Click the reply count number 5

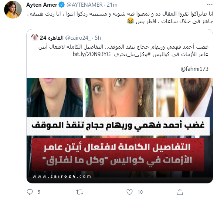click(39, 192)
